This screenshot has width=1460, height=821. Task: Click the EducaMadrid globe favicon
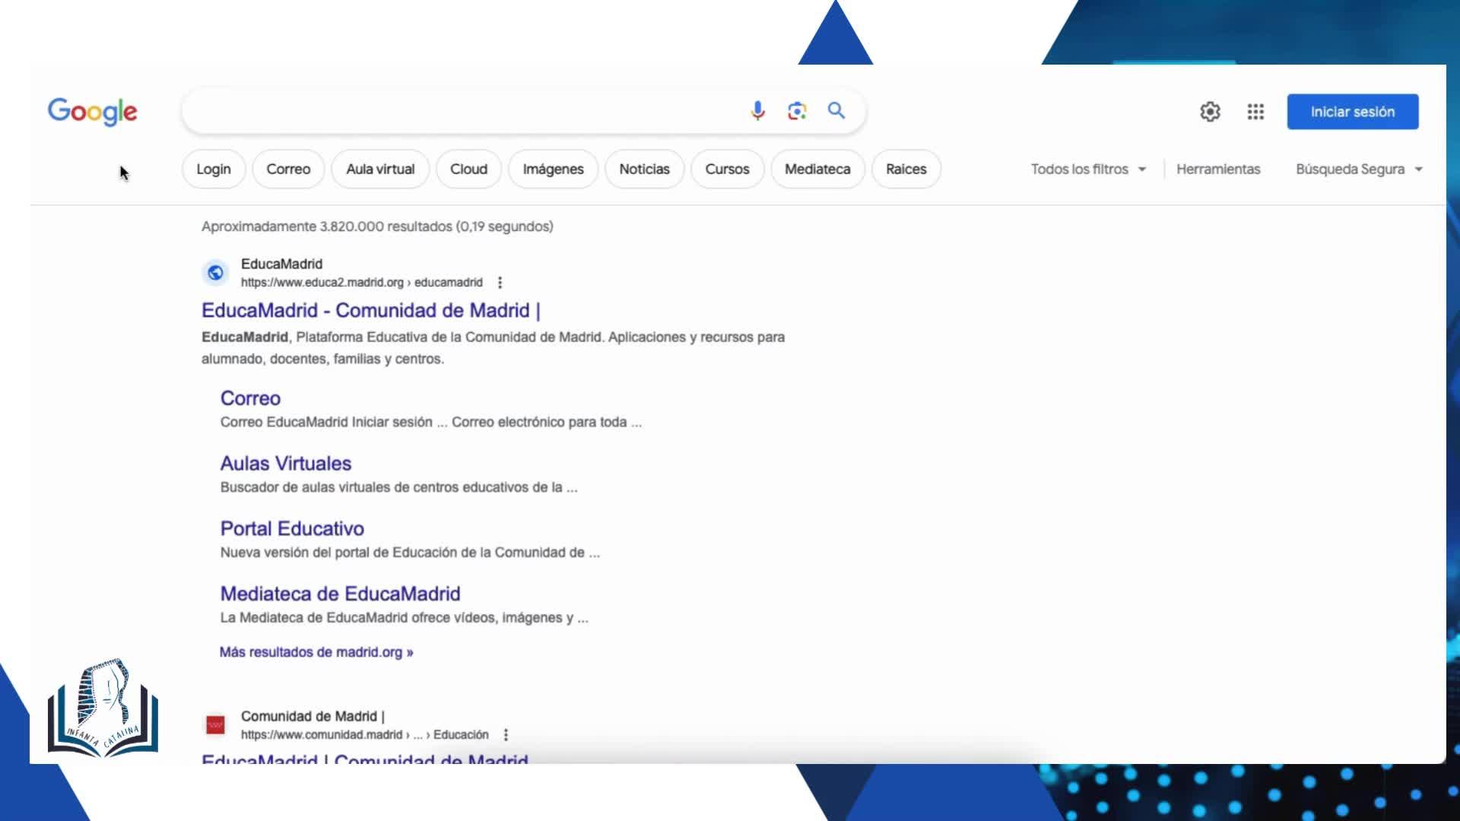215,273
